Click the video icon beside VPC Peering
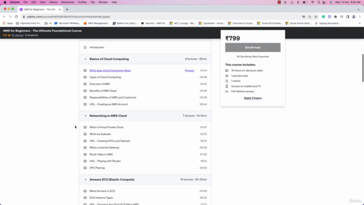The image size is (364, 205). (85, 168)
